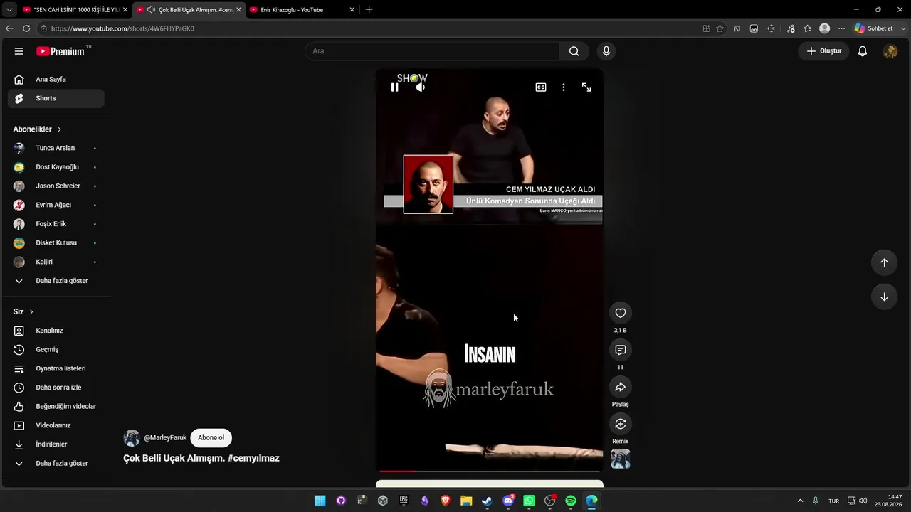Open MarleyFaruk channel avatar
911x512 pixels.
click(132, 438)
